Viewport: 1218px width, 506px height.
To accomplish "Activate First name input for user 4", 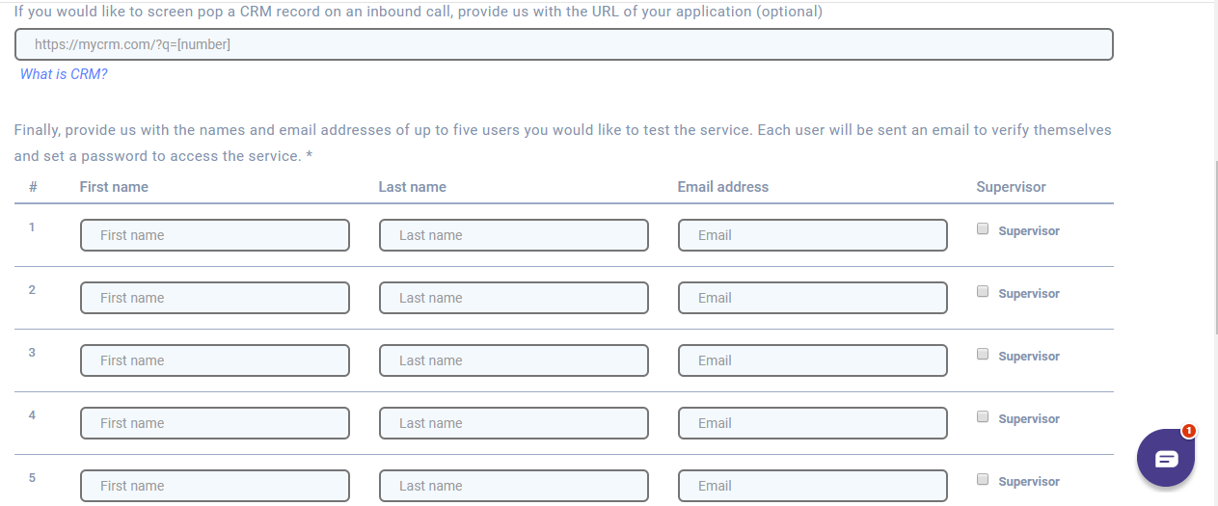I will [215, 423].
